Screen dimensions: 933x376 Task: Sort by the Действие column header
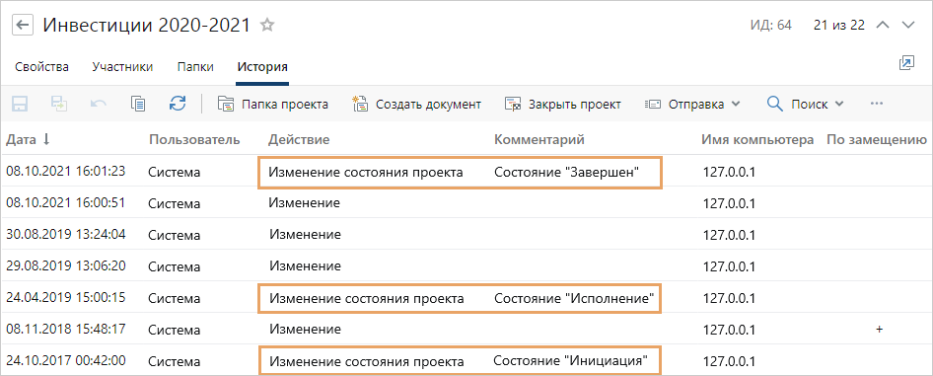point(299,140)
